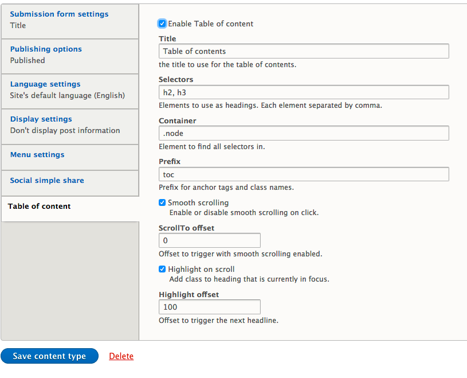Click the Container field with .node
The image size is (467, 378).
[304, 133]
